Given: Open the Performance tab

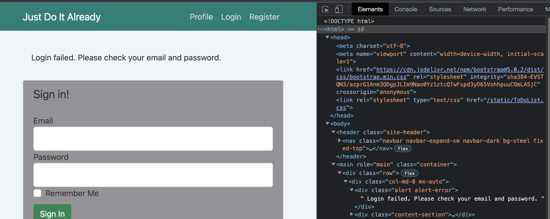Looking at the screenshot, I should click(515, 9).
